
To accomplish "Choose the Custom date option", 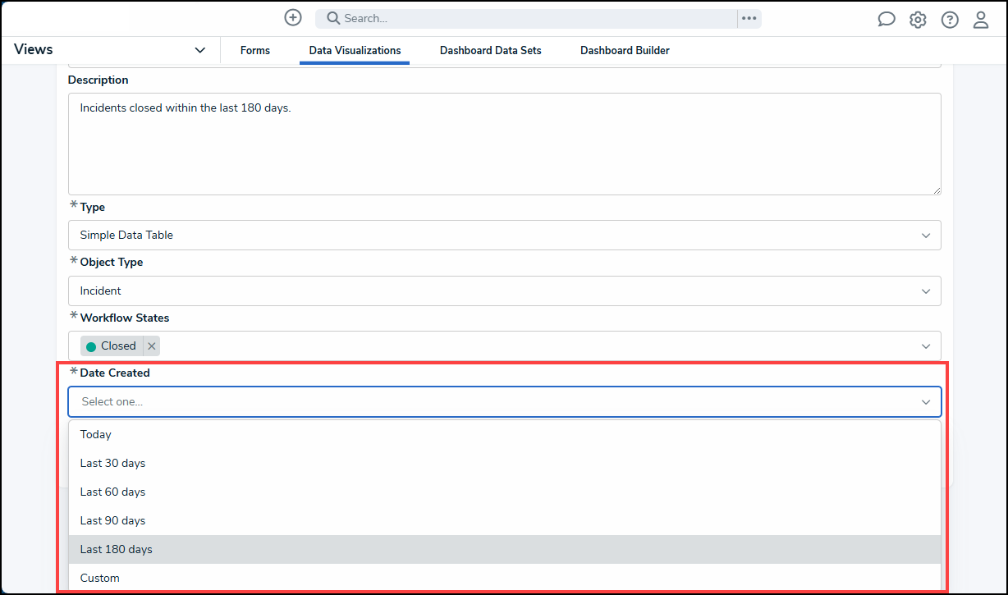I will tap(504, 578).
